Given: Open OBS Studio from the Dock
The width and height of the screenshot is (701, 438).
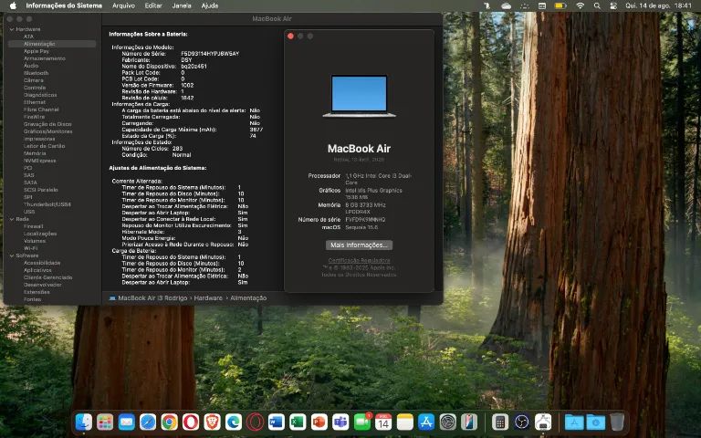Looking at the screenshot, I should tap(521, 422).
